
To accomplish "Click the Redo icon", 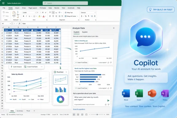I will click(4, 16).
